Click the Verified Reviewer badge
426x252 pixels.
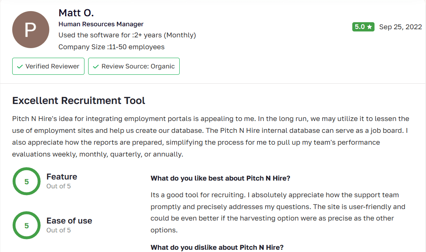pyautogui.click(x=48, y=66)
